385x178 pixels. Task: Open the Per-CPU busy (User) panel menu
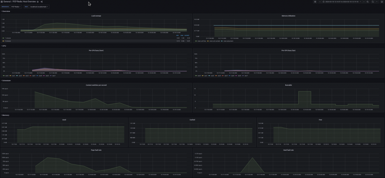[96, 50]
